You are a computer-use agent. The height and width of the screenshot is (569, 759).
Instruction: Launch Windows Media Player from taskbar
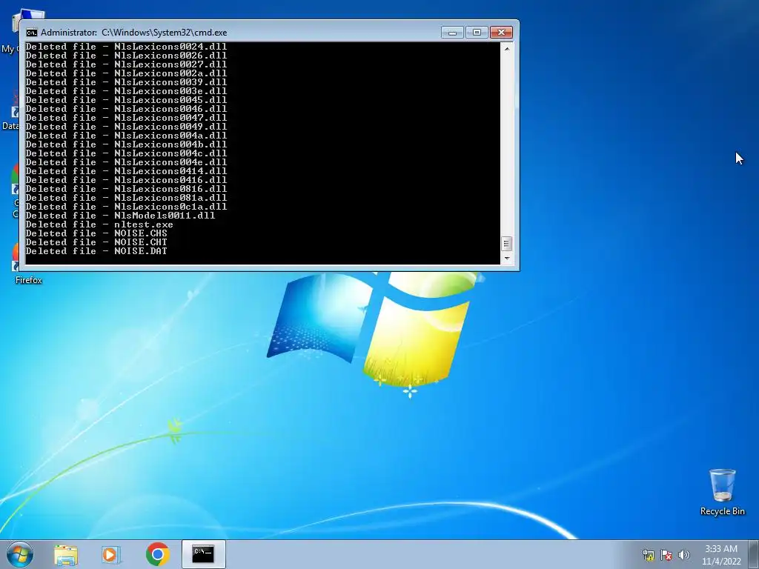click(111, 554)
